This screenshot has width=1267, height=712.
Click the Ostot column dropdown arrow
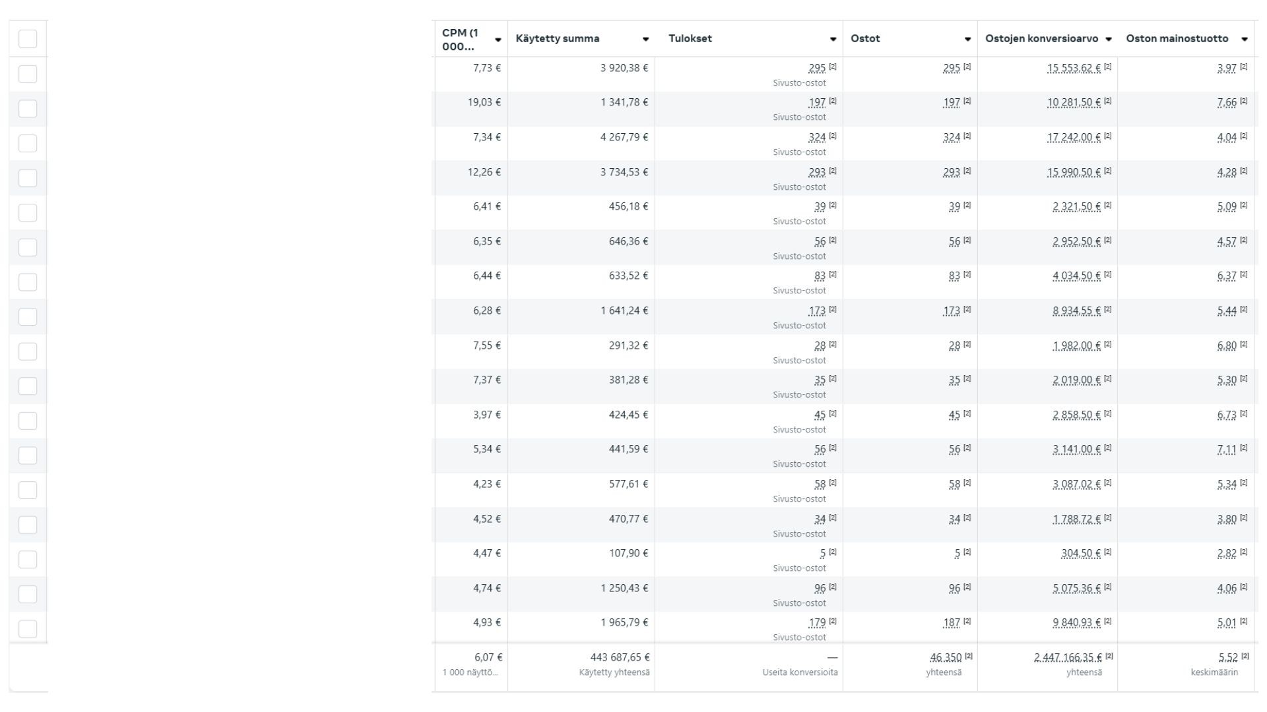967,40
